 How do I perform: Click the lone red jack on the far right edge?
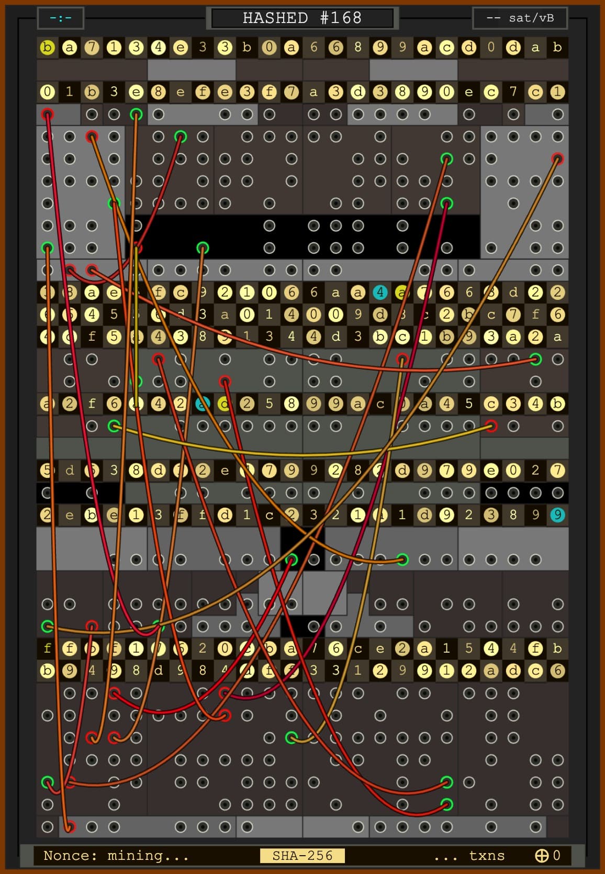point(557,159)
